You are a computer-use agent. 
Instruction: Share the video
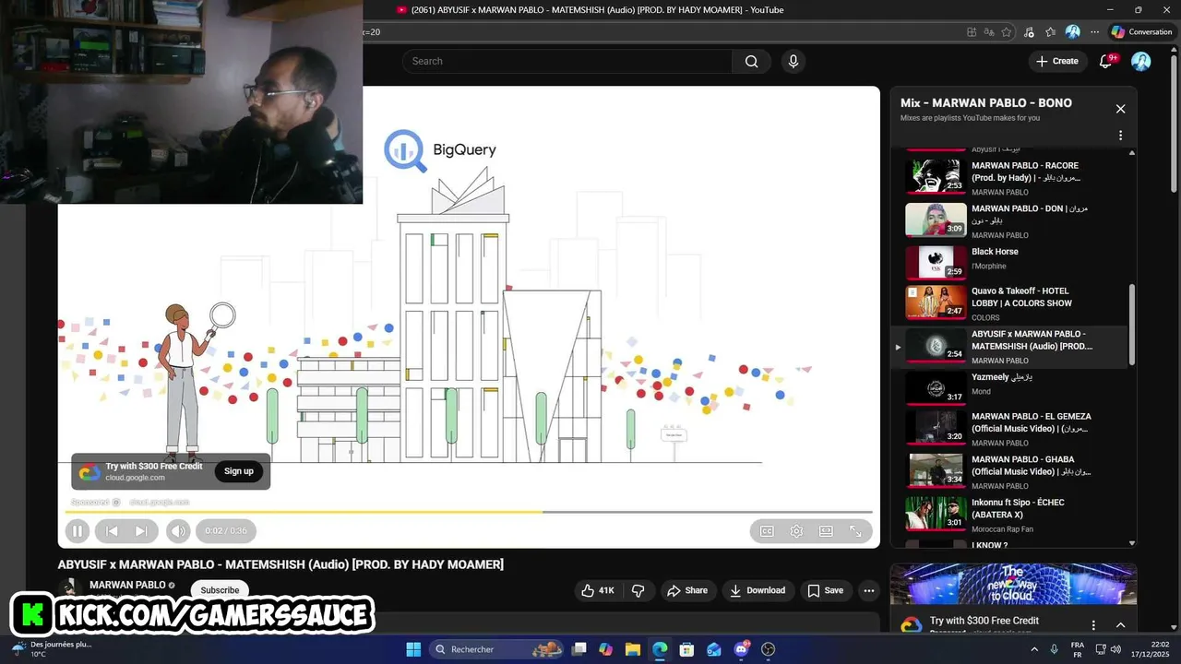687,590
